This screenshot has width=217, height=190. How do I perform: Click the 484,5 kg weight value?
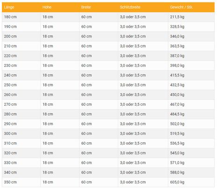pos(177,114)
